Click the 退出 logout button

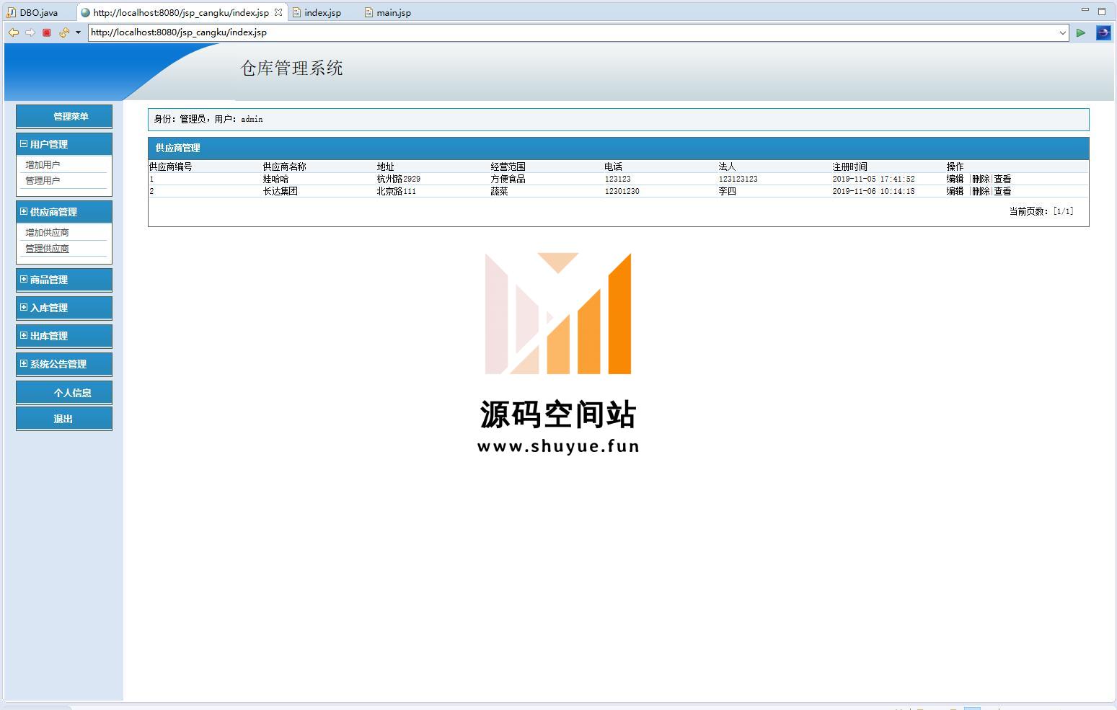pos(64,419)
